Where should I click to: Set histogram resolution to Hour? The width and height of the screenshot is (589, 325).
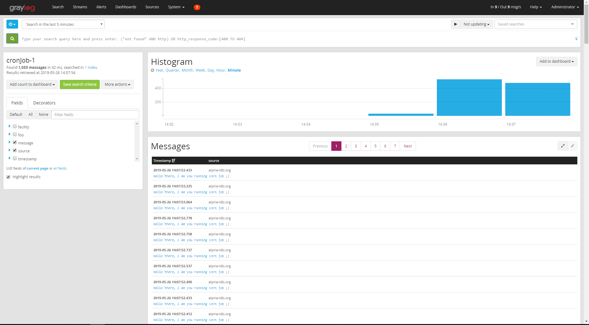[221, 70]
